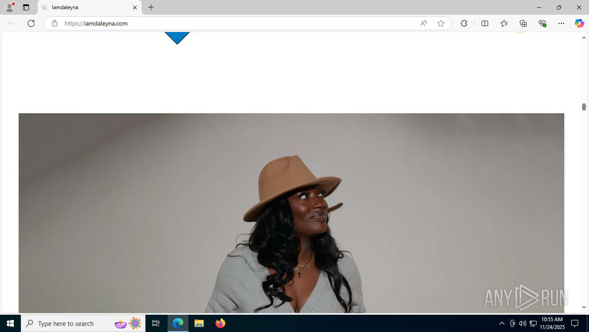Show hidden system tray icons
This screenshot has height=332, width=589.
pyautogui.click(x=502, y=323)
